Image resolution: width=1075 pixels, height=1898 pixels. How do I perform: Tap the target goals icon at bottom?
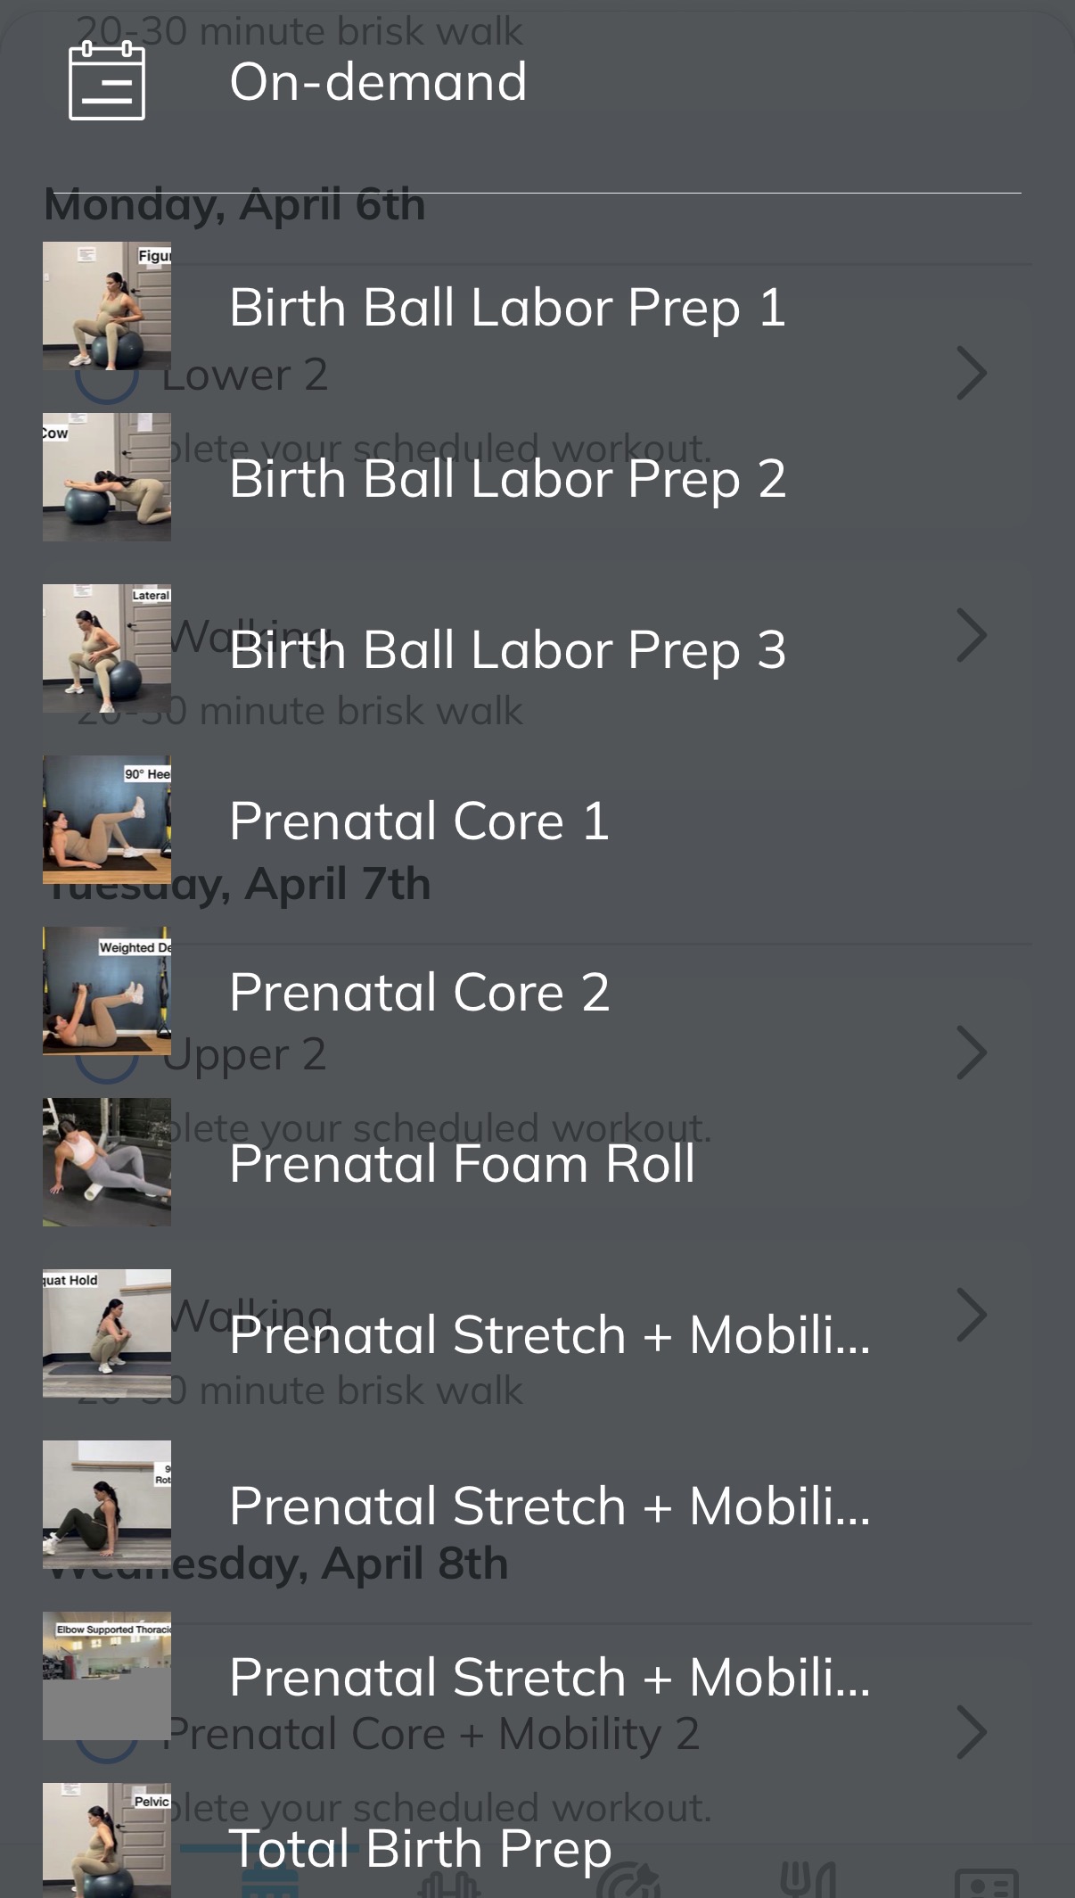628,1880
